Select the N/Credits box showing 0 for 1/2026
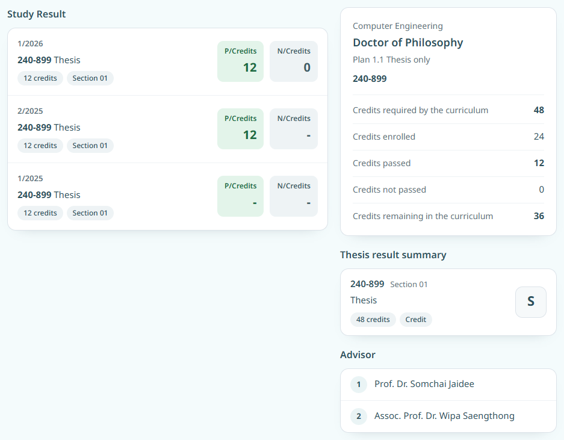Image resolution: width=564 pixels, height=440 pixels. pos(294,61)
